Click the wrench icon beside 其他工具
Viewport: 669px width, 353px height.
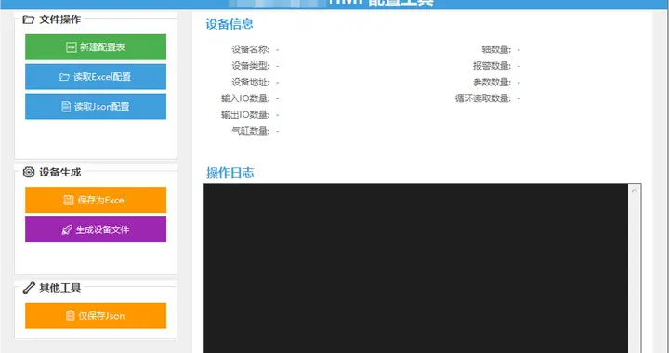click(29, 288)
